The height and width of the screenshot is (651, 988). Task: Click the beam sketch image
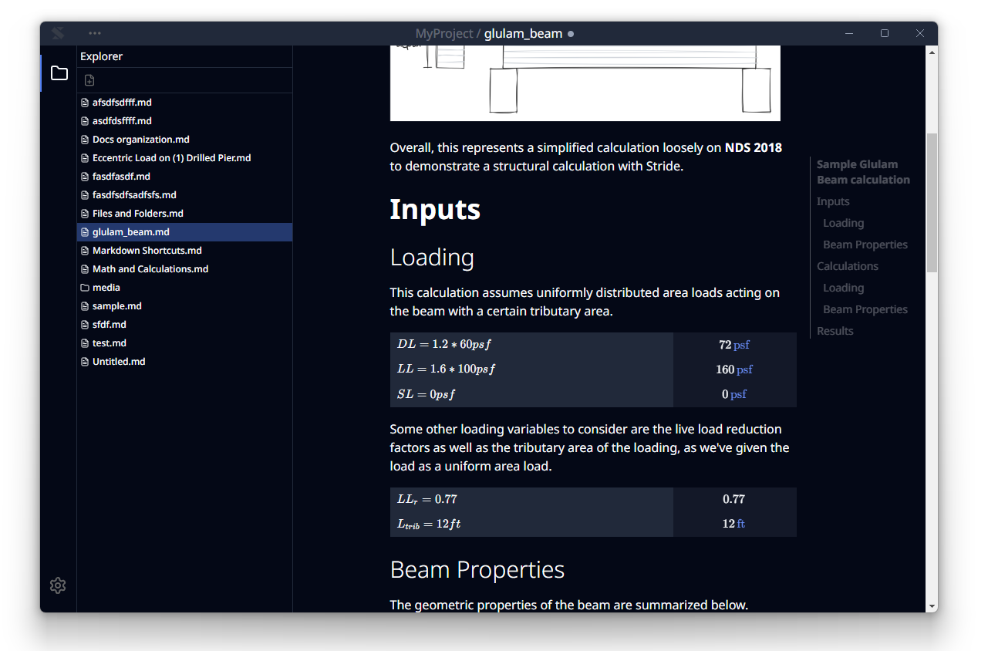point(585,83)
